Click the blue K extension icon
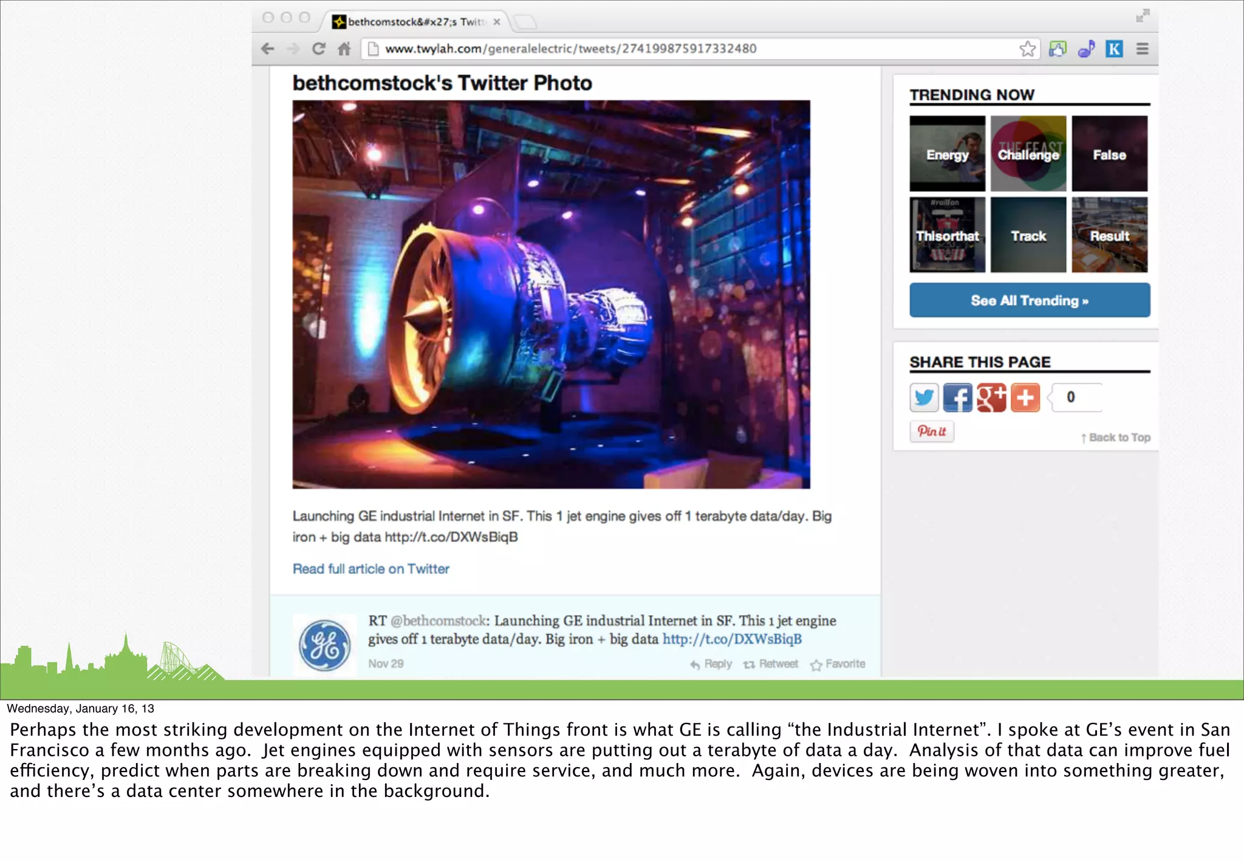 (1114, 49)
